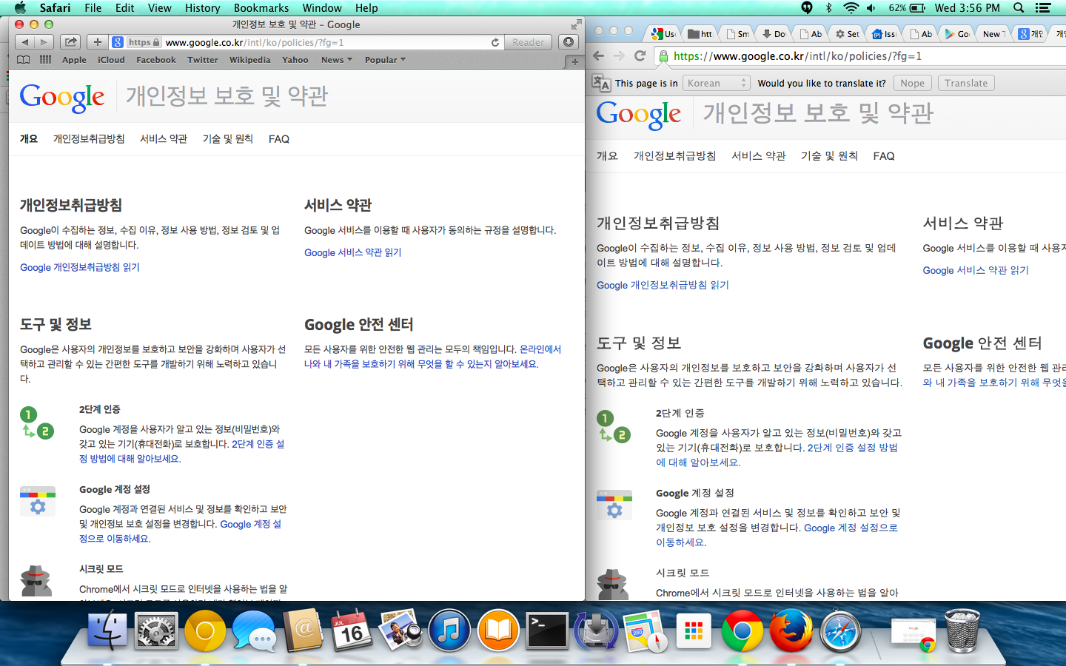Click Chrome address bar URL

tap(797, 55)
